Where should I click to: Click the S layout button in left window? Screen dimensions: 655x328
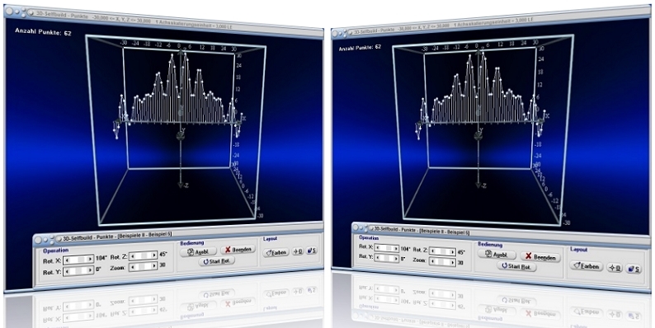[x=312, y=251]
